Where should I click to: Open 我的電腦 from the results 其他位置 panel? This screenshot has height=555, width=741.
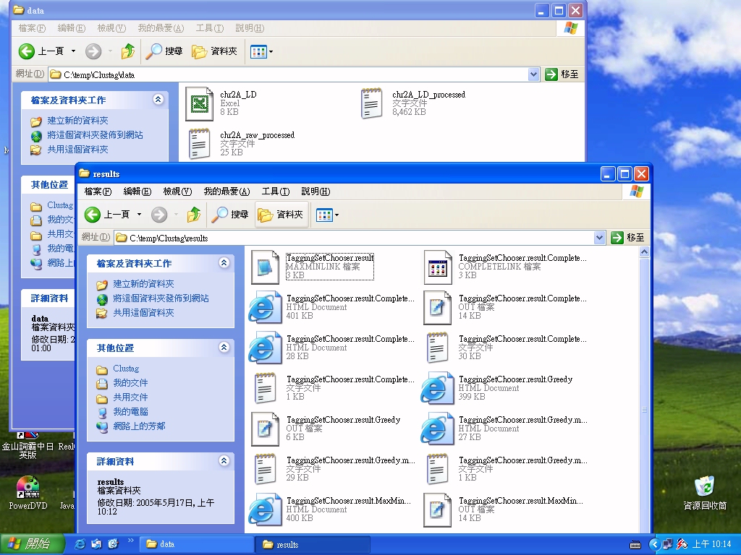coord(130,411)
